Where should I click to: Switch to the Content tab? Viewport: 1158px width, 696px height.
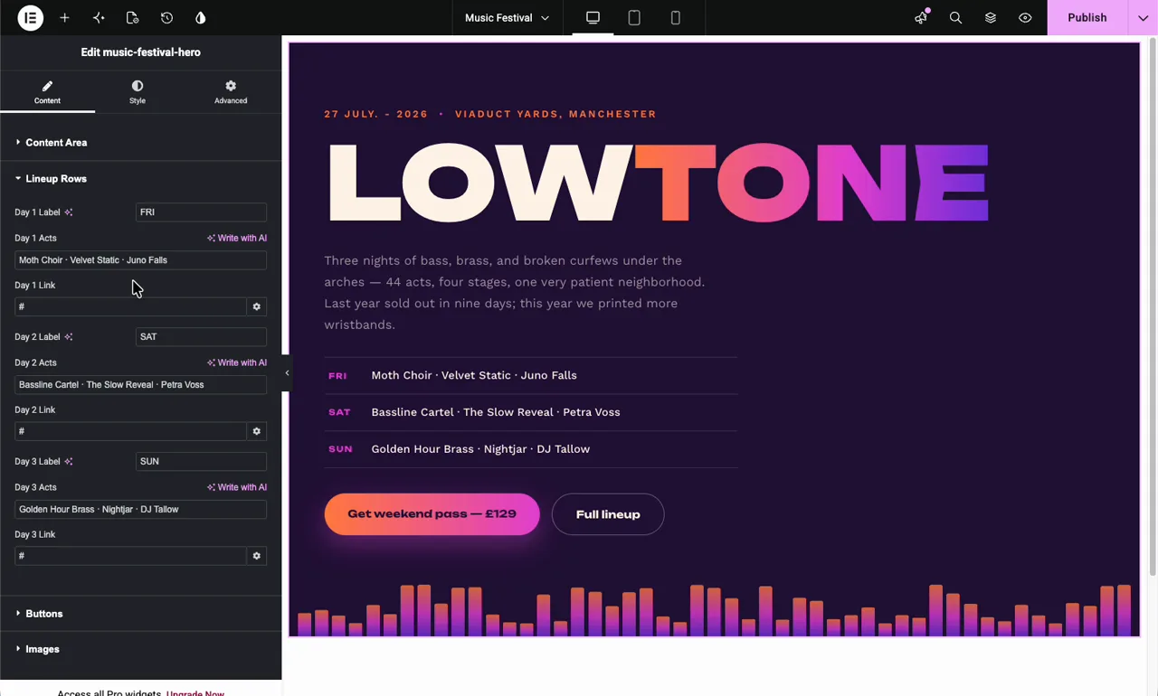(47, 91)
